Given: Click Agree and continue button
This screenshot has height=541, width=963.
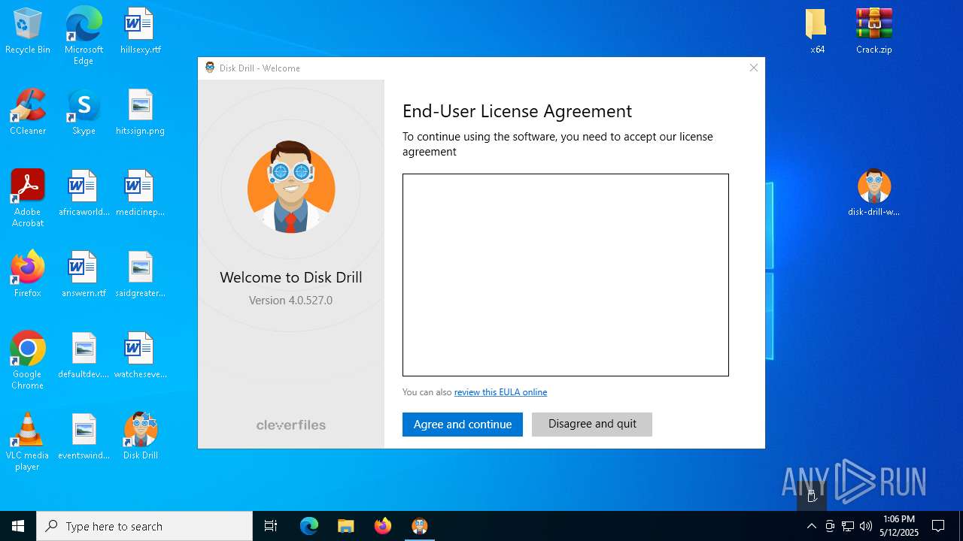Looking at the screenshot, I should [x=463, y=425].
